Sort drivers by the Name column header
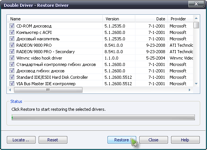The image size is (207, 150). [x=54, y=19]
